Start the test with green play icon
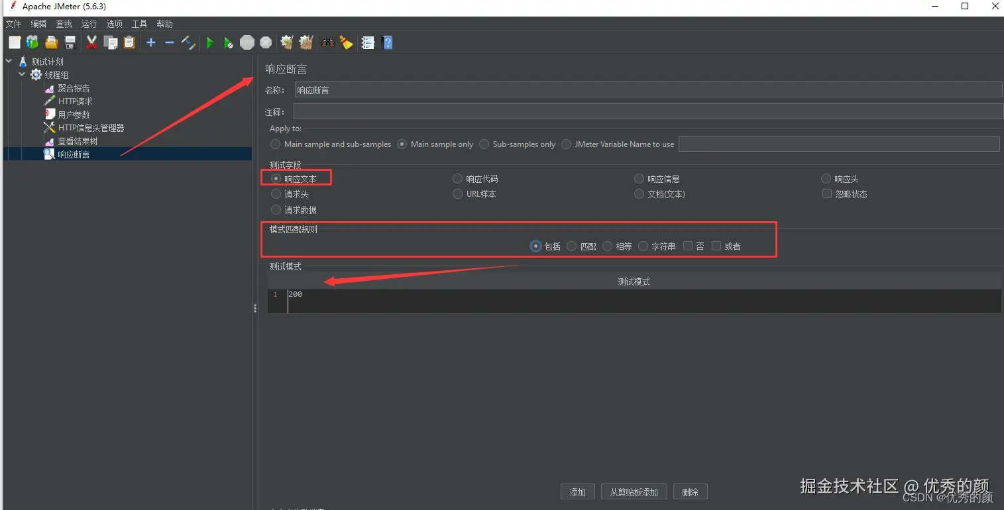Image resolution: width=1004 pixels, height=510 pixels. 210,42
